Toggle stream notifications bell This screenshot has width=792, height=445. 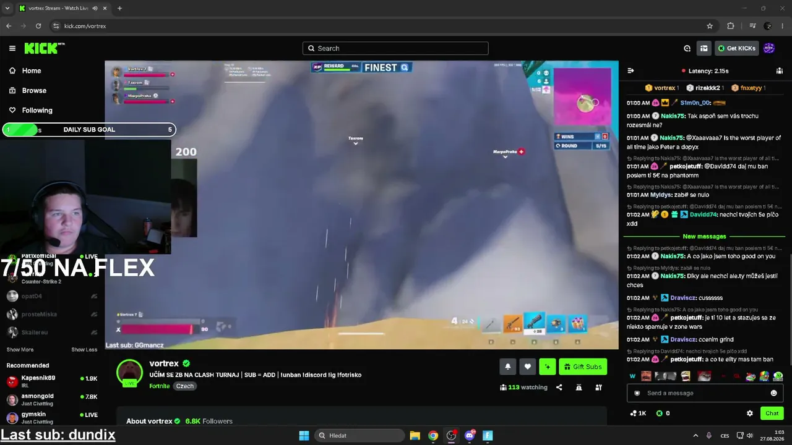click(507, 367)
